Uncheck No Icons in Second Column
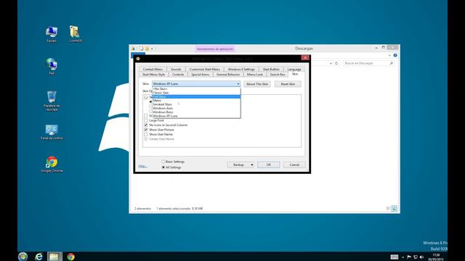The image size is (465, 261). (x=145, y=125)
